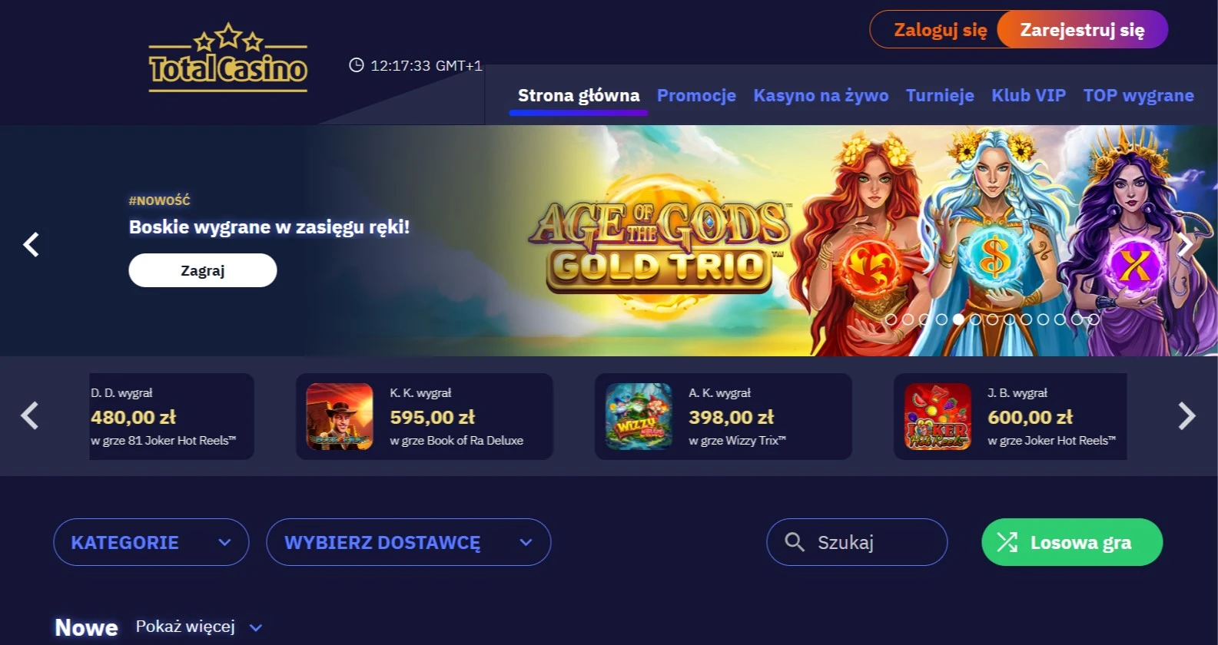Screen dimensions: 1218x645
Task: Switch to Kasyno na żywo tab
Action: pos(821,95)
